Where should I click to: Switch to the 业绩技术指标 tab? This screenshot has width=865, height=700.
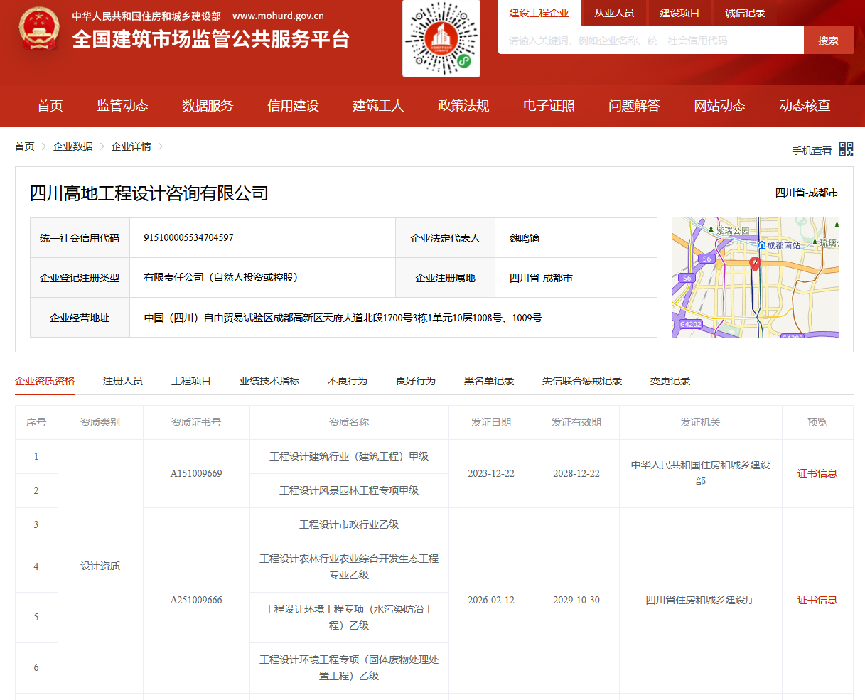coord(269,381)
